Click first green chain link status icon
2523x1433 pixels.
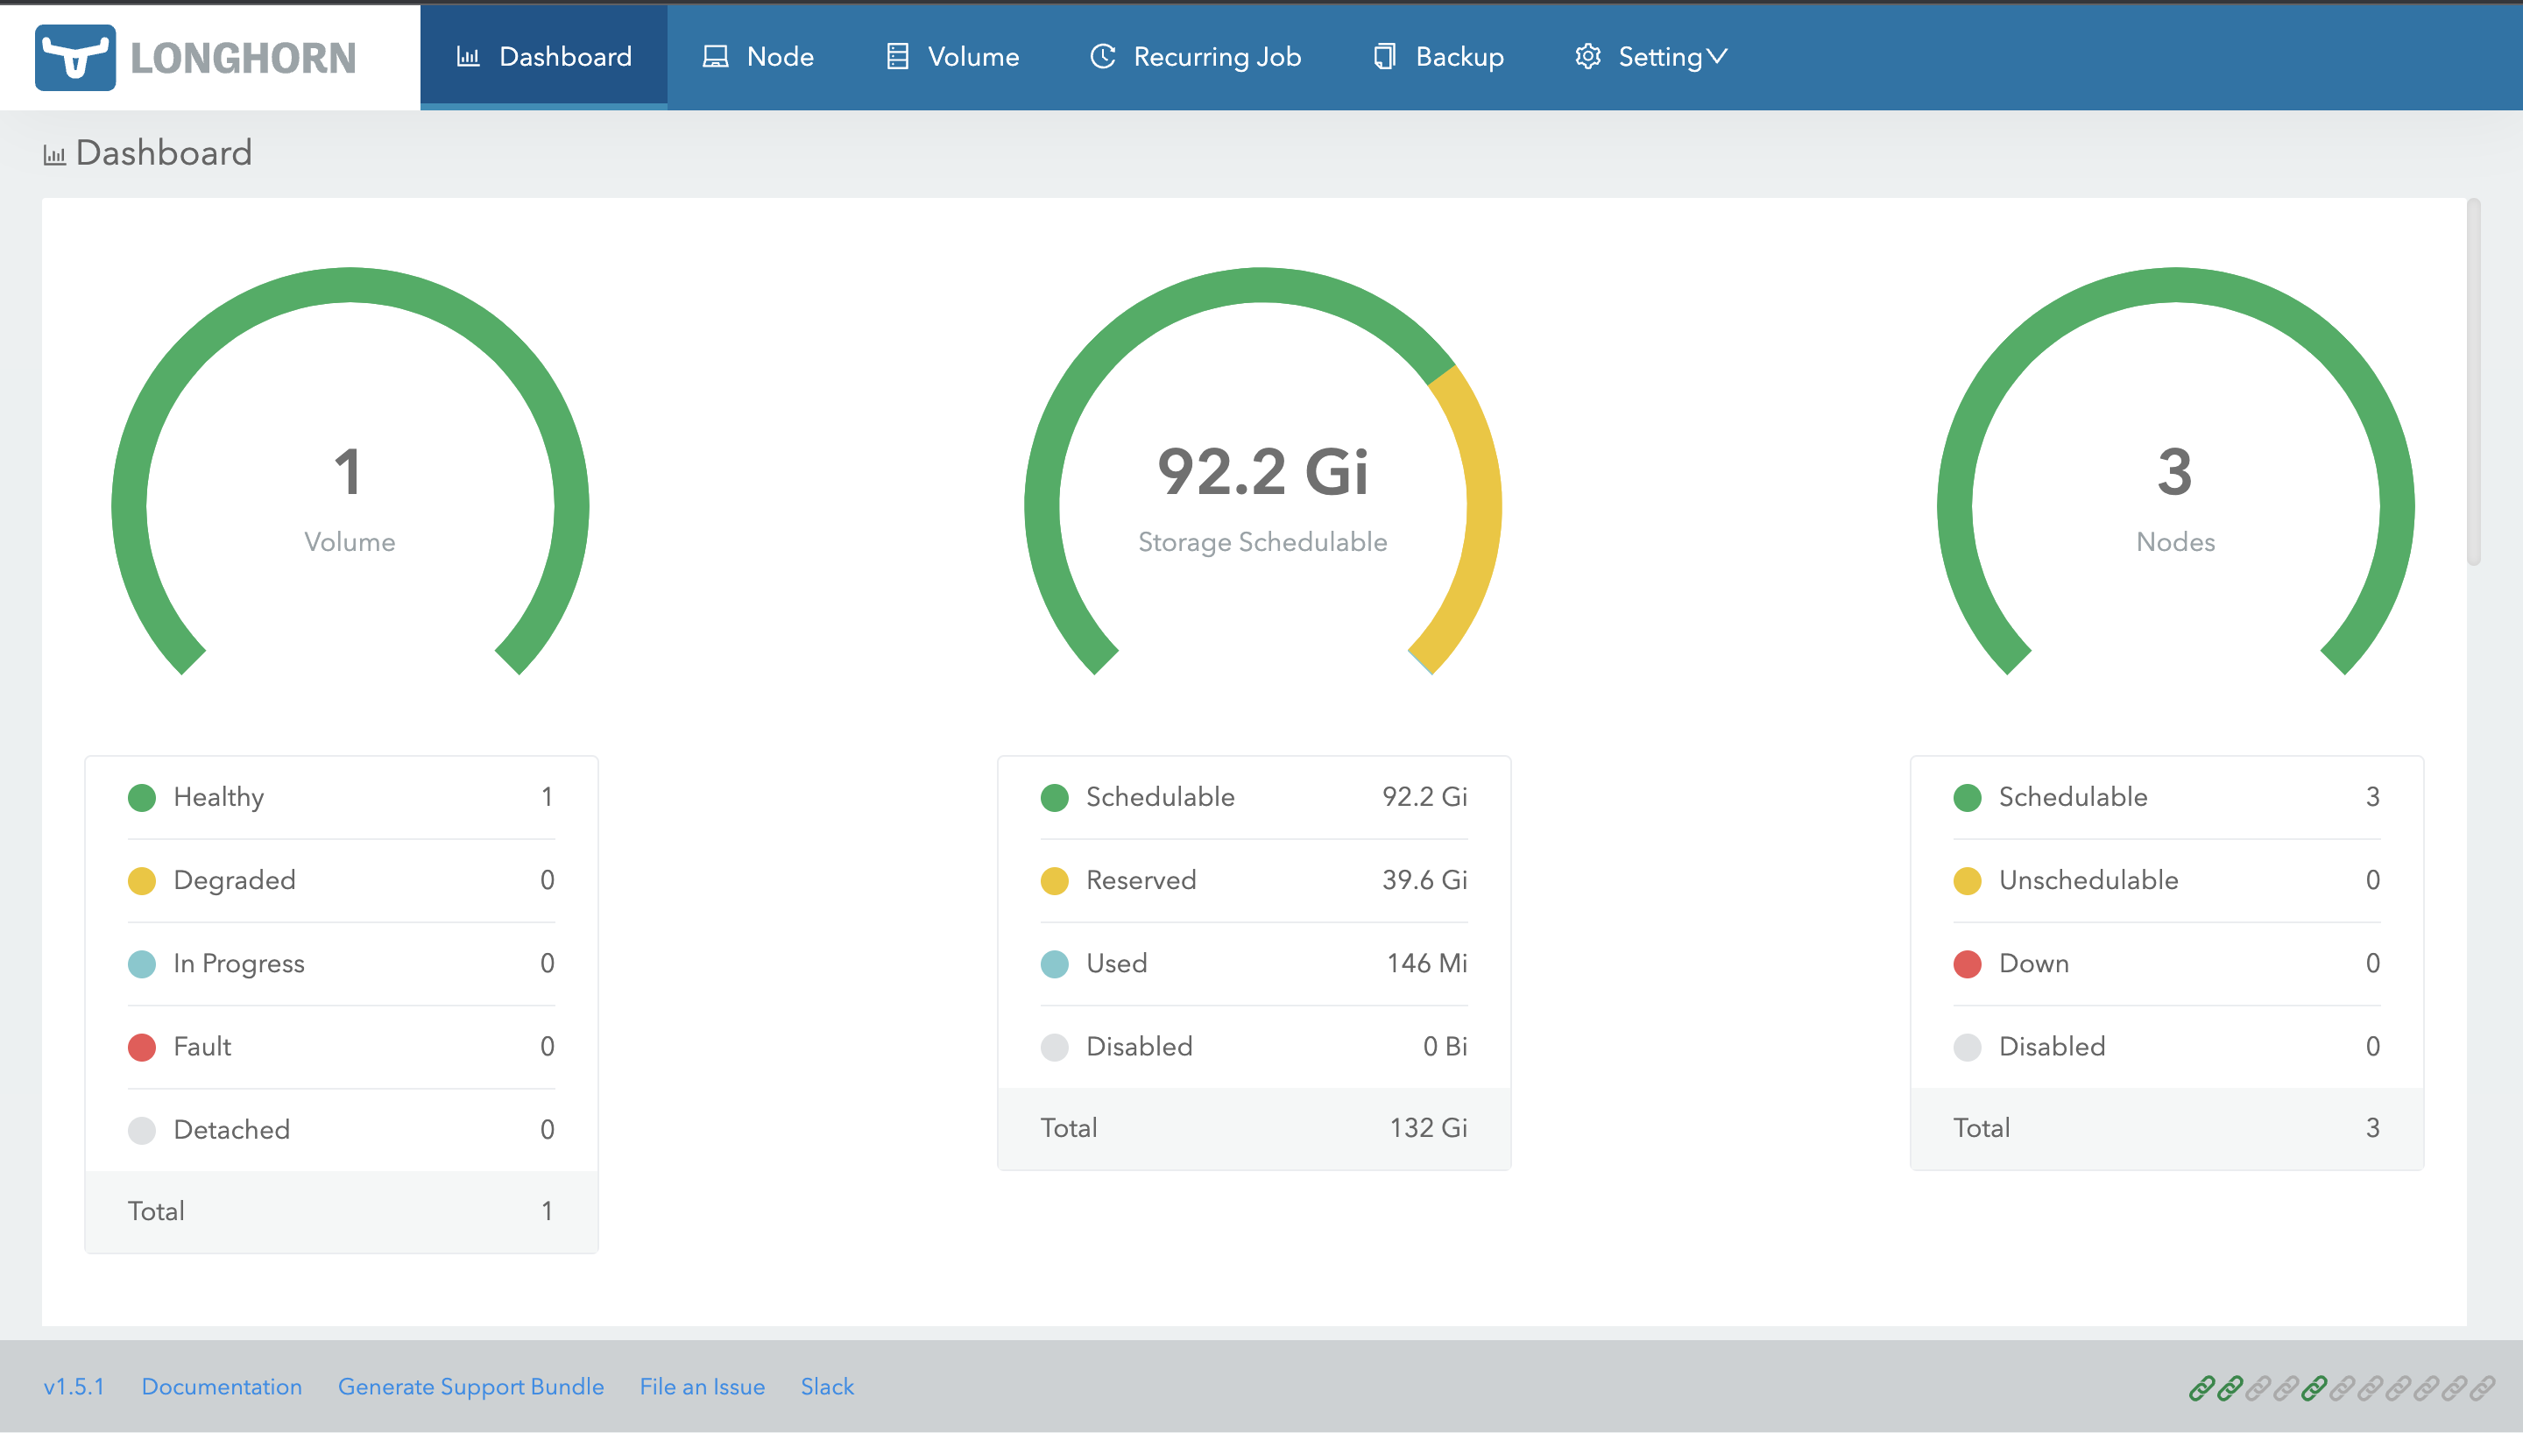[x=2201, y=1387]
